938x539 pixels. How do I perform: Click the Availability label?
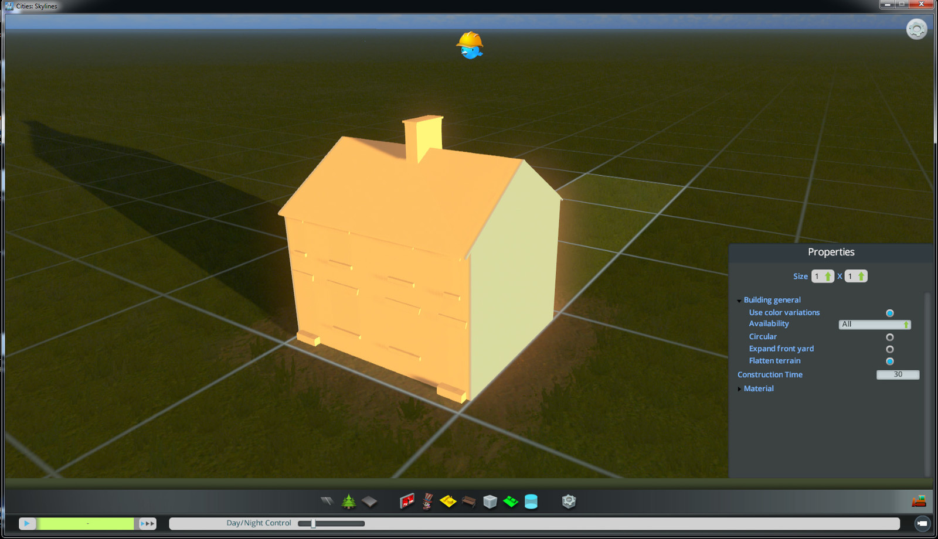click(x=769, y=324)
